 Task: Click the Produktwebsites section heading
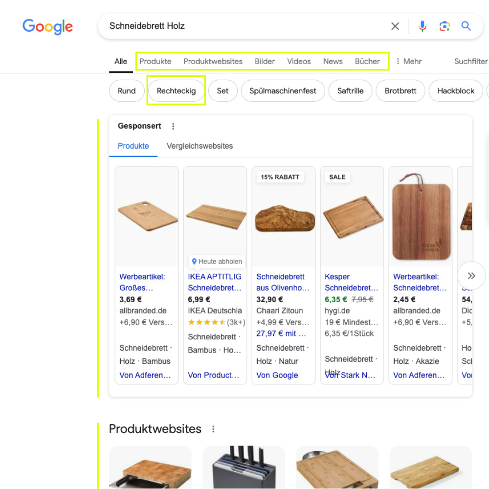pyautogui.click(x=155, y=429)
